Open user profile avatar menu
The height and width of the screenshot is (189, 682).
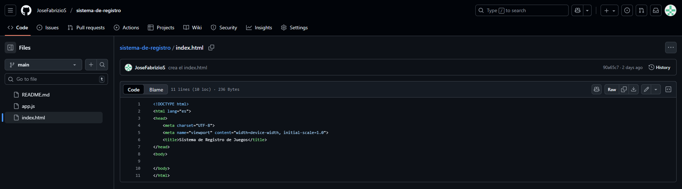point(671,10)
